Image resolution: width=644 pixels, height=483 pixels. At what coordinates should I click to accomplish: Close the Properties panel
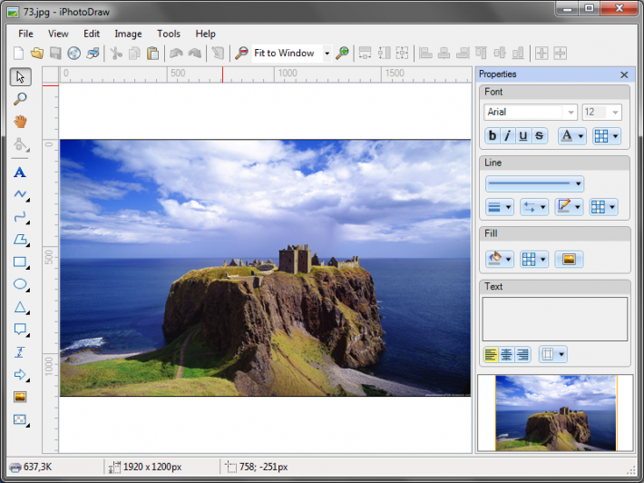[x=624, y=74]
